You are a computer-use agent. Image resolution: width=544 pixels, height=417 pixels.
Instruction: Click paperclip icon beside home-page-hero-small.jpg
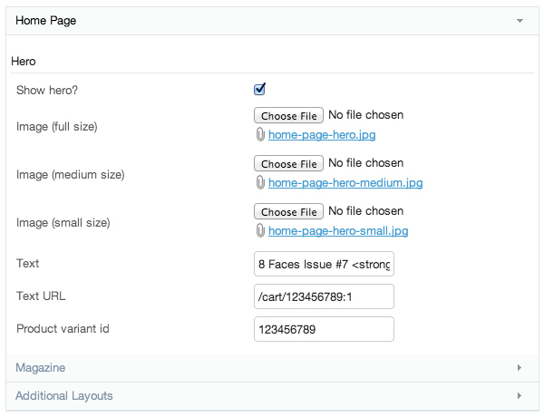(260, 231)
